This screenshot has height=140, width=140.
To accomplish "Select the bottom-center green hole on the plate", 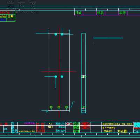I will (59, 107).
